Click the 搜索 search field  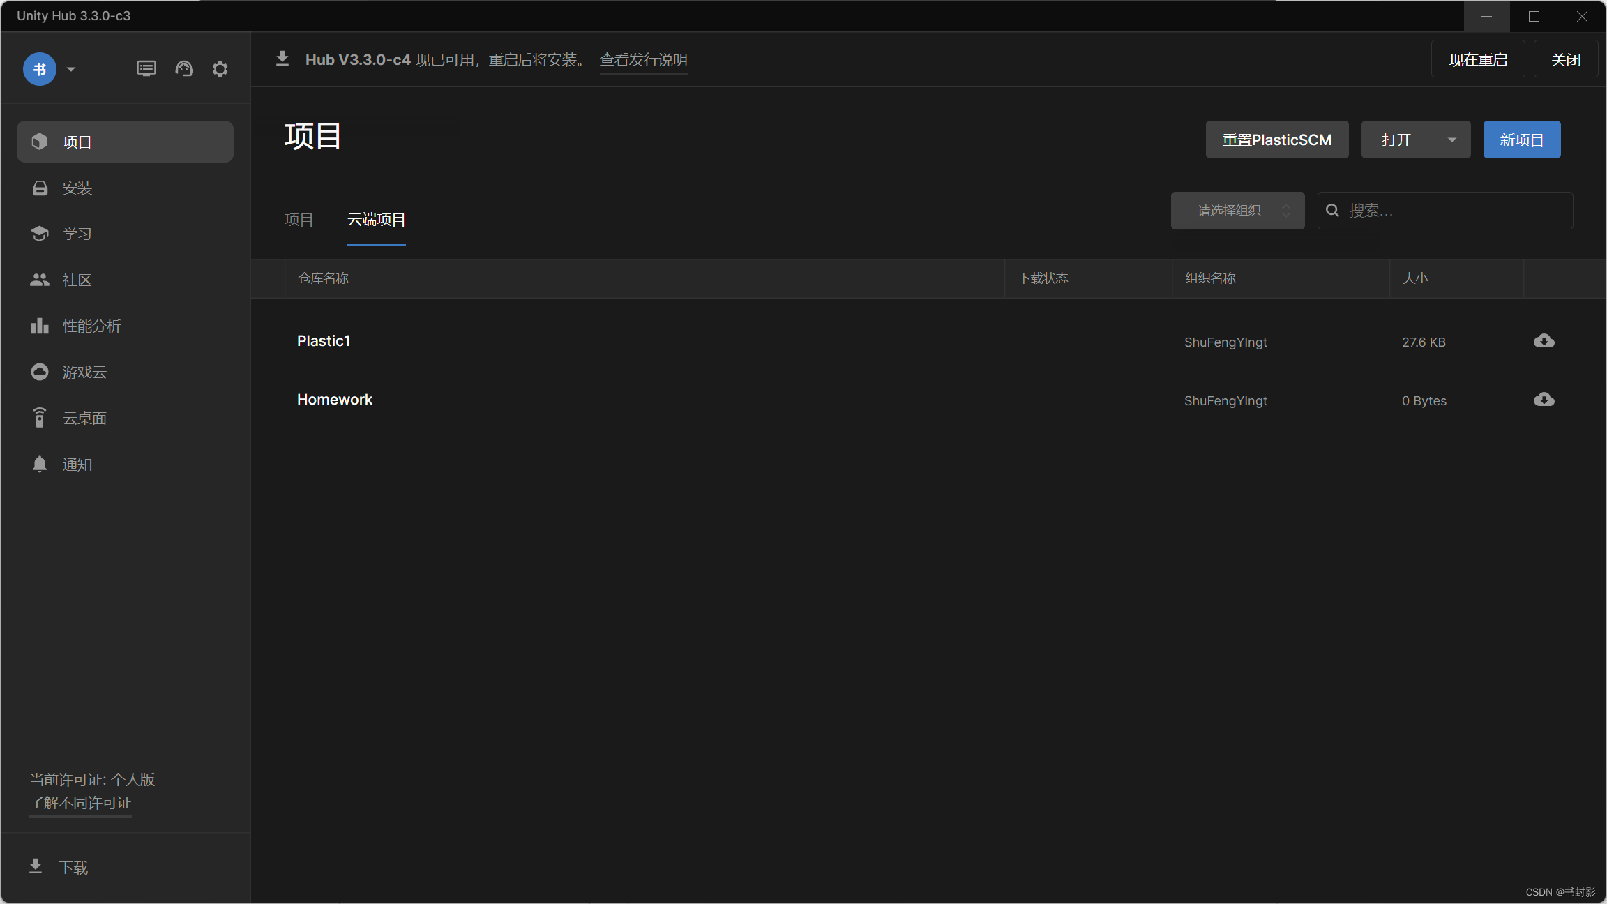point(1454,211)
